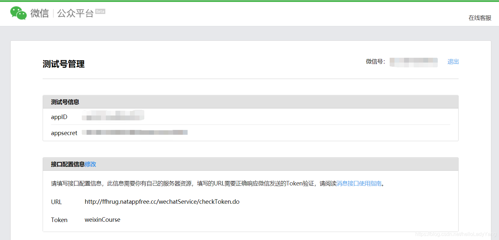Open 在线客服 online support link
This screenshot has height=240, width=499.
(x=480, y=18)
